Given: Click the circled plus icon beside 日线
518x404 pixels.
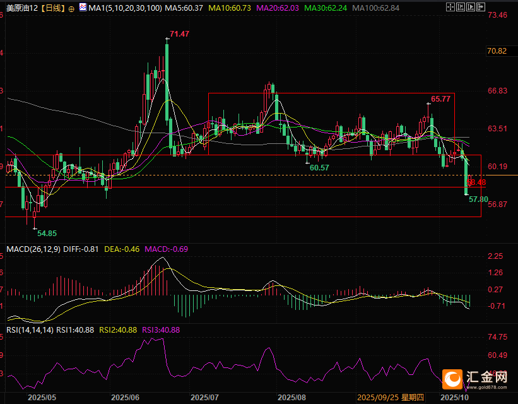Looking at the screenshot, I should (x=71, y=8).
